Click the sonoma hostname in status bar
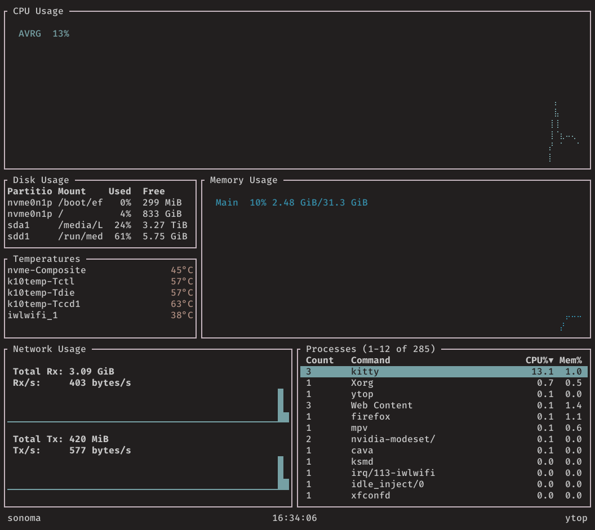 tap(24, 518)
